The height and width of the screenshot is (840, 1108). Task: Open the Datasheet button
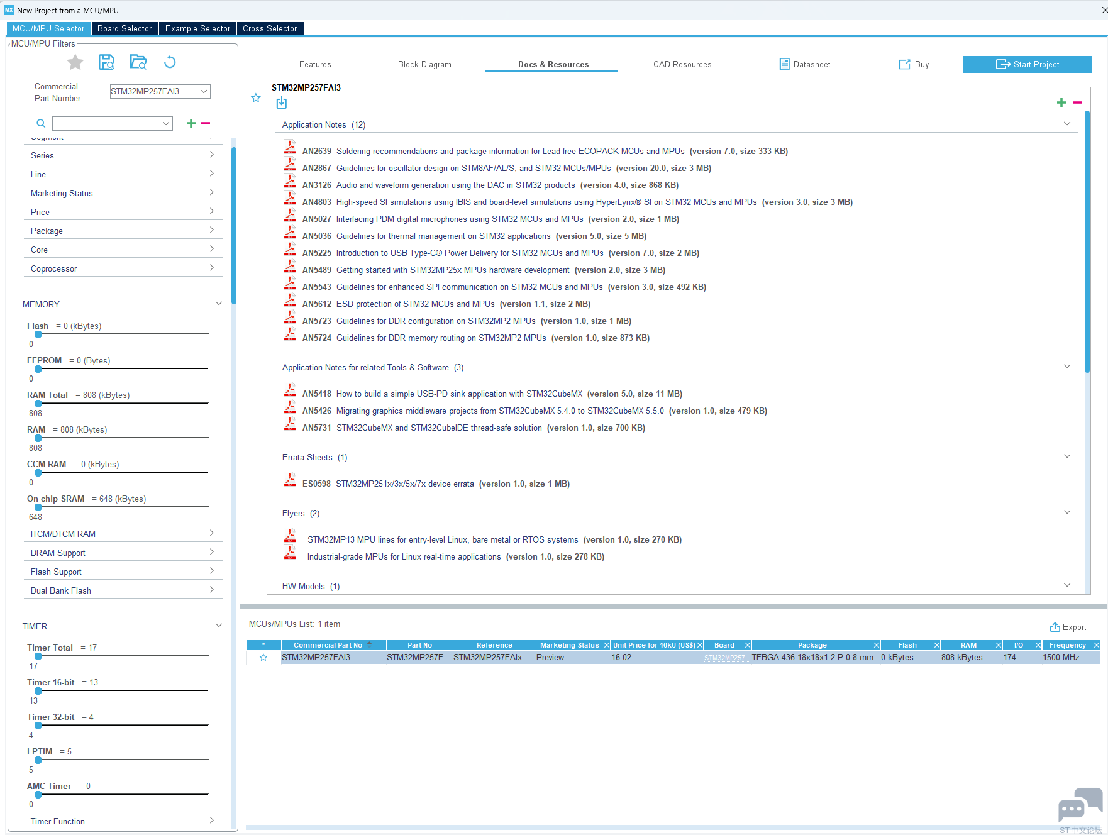tap(805, 64)
